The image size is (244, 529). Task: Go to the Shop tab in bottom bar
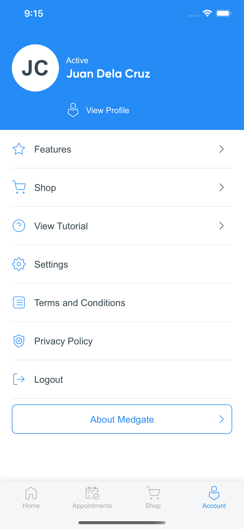153,498
